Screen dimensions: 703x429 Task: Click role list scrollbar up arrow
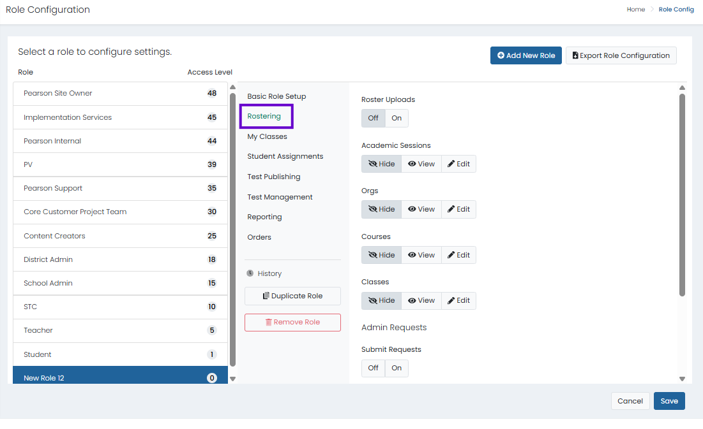coord(232,87)
